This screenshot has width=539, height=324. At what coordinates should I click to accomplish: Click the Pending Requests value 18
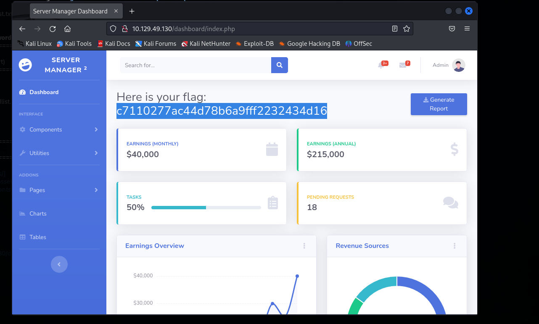pyautogui.click(x=312, y=207)
